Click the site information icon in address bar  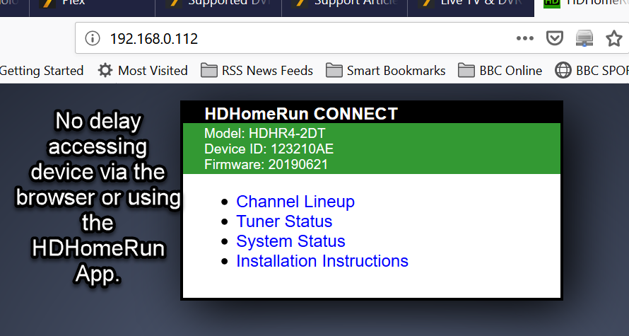click(x=93, y=38)
